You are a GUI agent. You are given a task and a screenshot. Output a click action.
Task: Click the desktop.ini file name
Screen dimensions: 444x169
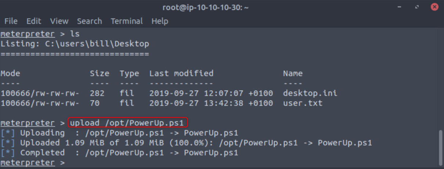[x=310, y=93]
